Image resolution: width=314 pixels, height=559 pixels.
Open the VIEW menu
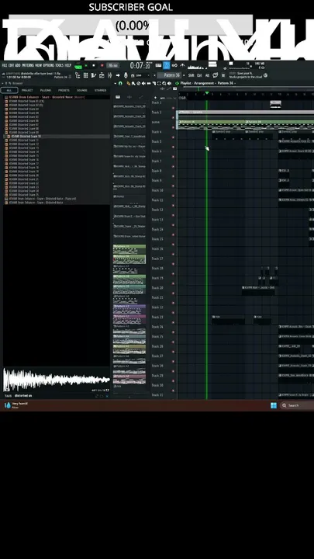39,65
